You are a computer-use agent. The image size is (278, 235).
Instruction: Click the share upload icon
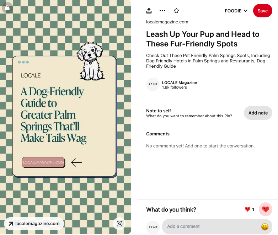tap(149, 11)
